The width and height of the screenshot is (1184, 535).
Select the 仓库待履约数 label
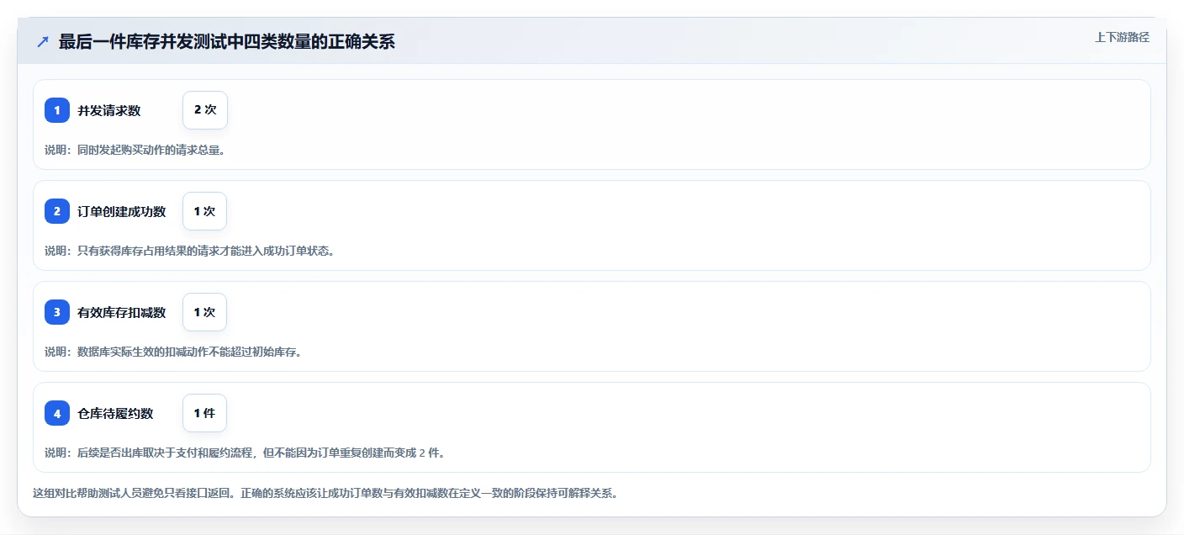[x=115, y=413]
